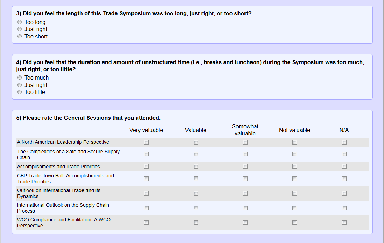The width and height of the screenshot is (384, 243).
Task: Check Valuable for North American Leadership Perspective
Action: [196, 142]
